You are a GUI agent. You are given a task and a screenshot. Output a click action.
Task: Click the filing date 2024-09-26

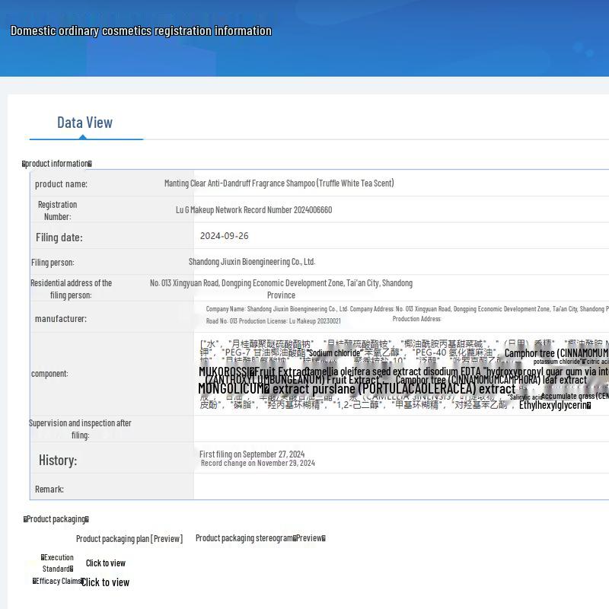[x=224, y=236]
